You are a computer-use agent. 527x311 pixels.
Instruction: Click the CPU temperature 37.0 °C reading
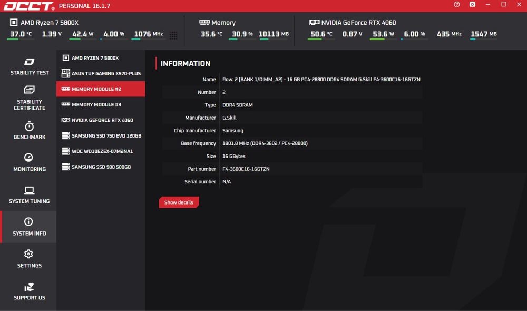[x=21, y=34]
